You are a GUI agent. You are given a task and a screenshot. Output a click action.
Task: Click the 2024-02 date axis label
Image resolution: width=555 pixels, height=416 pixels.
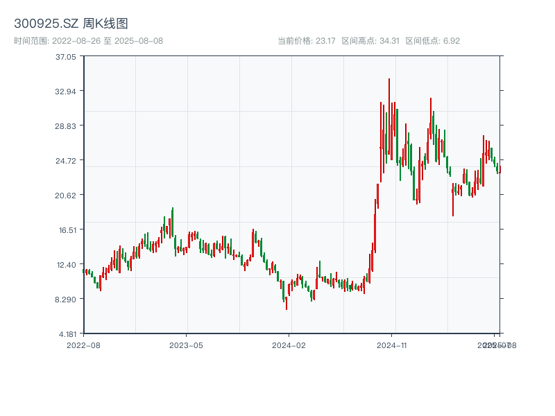pos(289,345)
